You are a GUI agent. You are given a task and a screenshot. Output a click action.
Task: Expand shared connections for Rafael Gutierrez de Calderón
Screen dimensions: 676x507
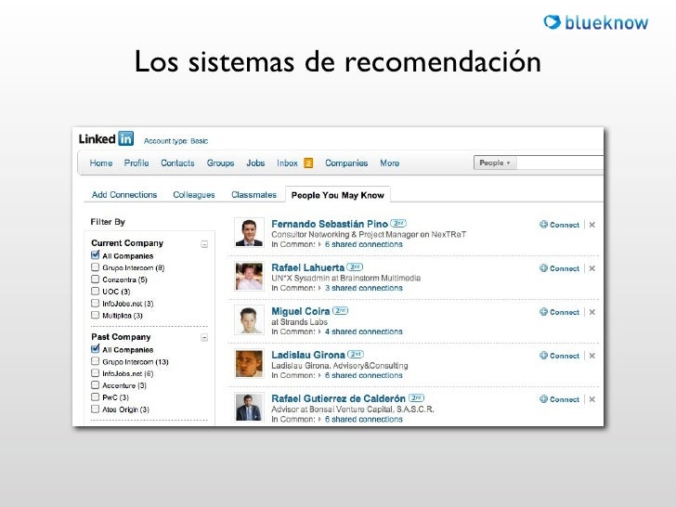pos(363,419)
